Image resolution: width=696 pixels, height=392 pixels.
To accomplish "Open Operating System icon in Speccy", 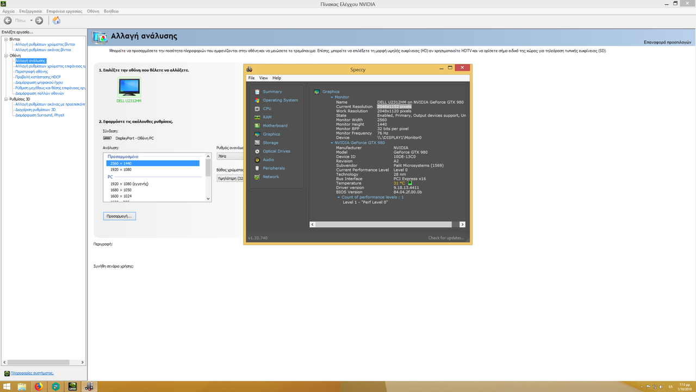I will [x=257, y=100].
